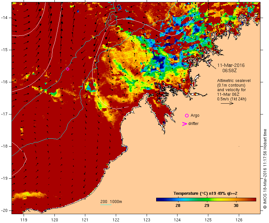Click colorbar tick label '30'
The height and width of the screenshot is (223, 269).
coord(236,205)
